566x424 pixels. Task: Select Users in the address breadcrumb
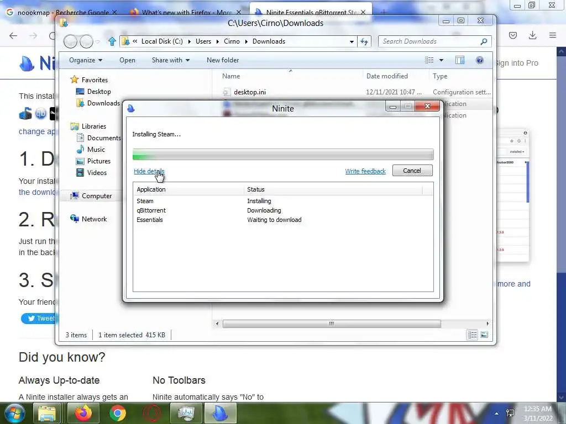[x=203, y=41]
